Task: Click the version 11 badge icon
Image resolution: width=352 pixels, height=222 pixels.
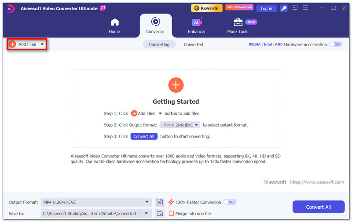Action: coord(103,8)
